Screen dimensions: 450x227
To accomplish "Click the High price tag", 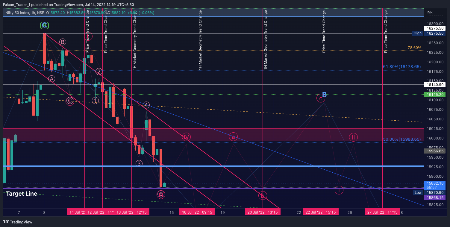I will point(417,33).
